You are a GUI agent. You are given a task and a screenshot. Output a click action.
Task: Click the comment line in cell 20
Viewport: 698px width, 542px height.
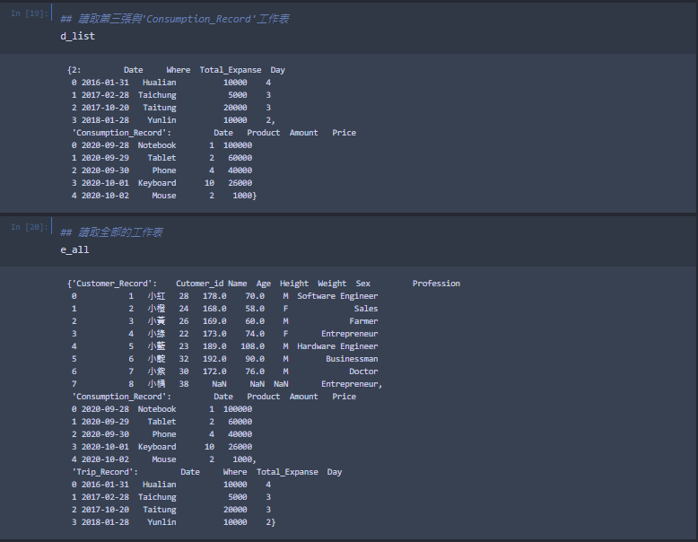tap(111, 232)
